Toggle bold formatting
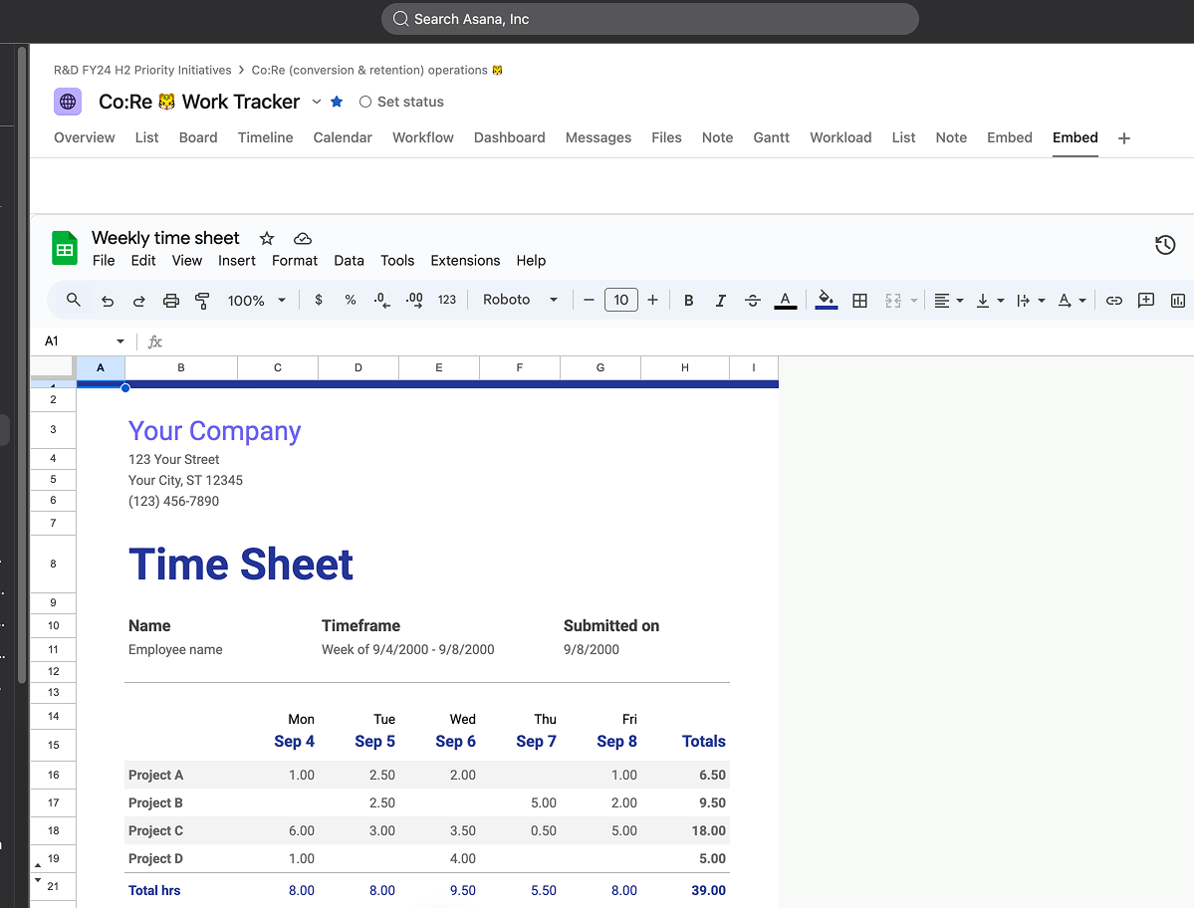 click(x=688, y=300)
